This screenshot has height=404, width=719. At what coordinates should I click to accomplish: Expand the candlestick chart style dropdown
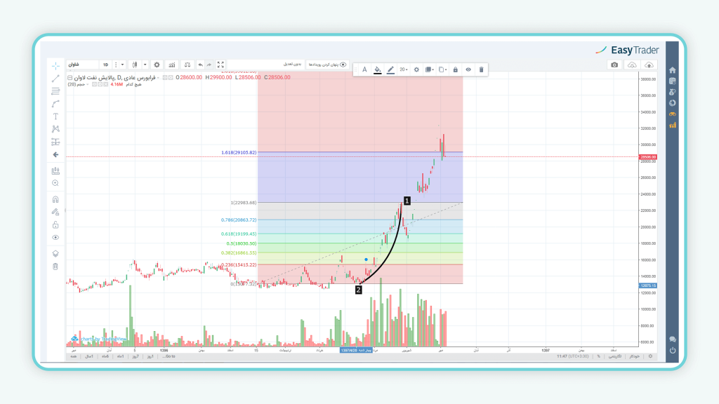(145, 65)
